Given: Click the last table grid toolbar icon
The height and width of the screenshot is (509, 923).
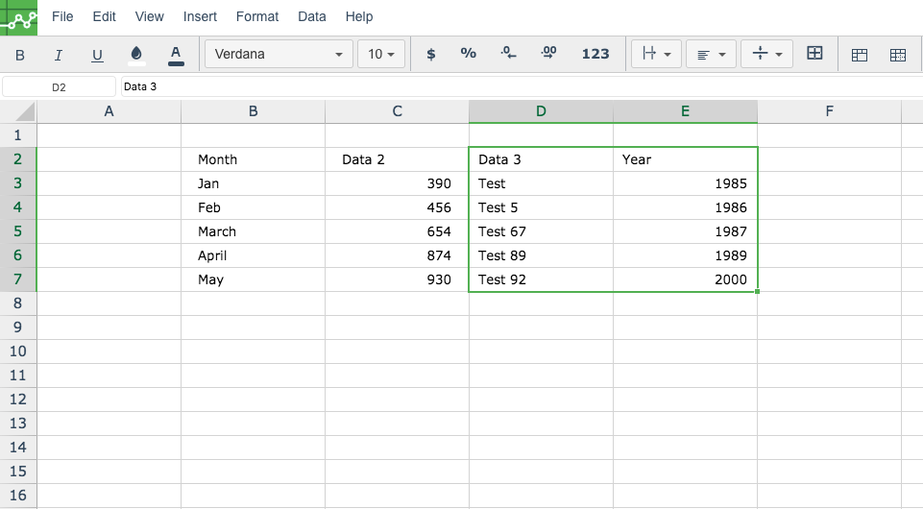Looking at the screenshot, I should 898,55.
